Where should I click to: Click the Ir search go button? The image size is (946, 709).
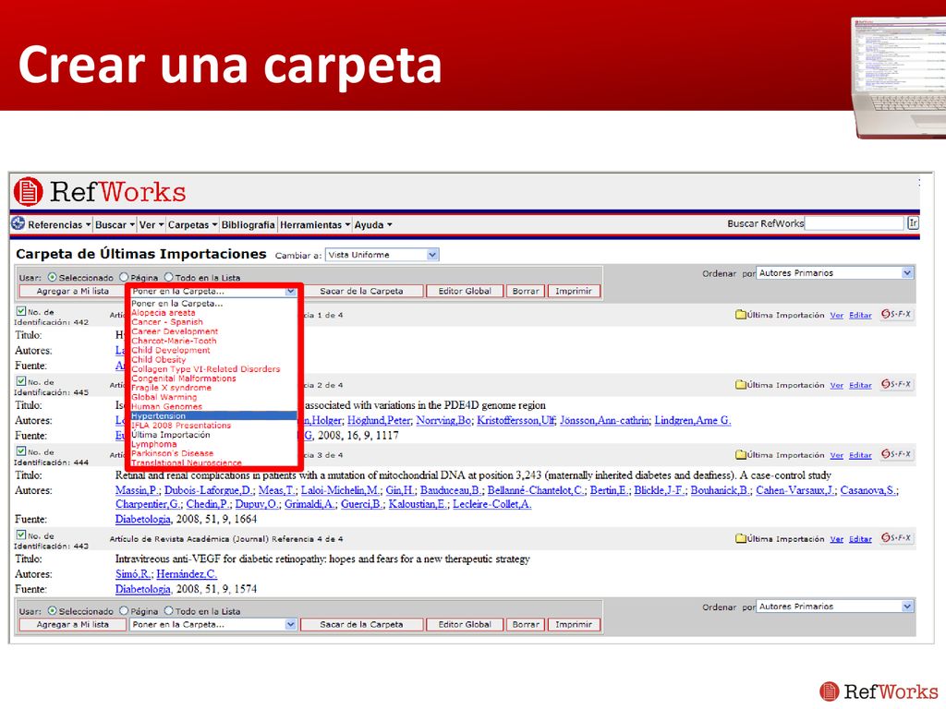[913, 223]
